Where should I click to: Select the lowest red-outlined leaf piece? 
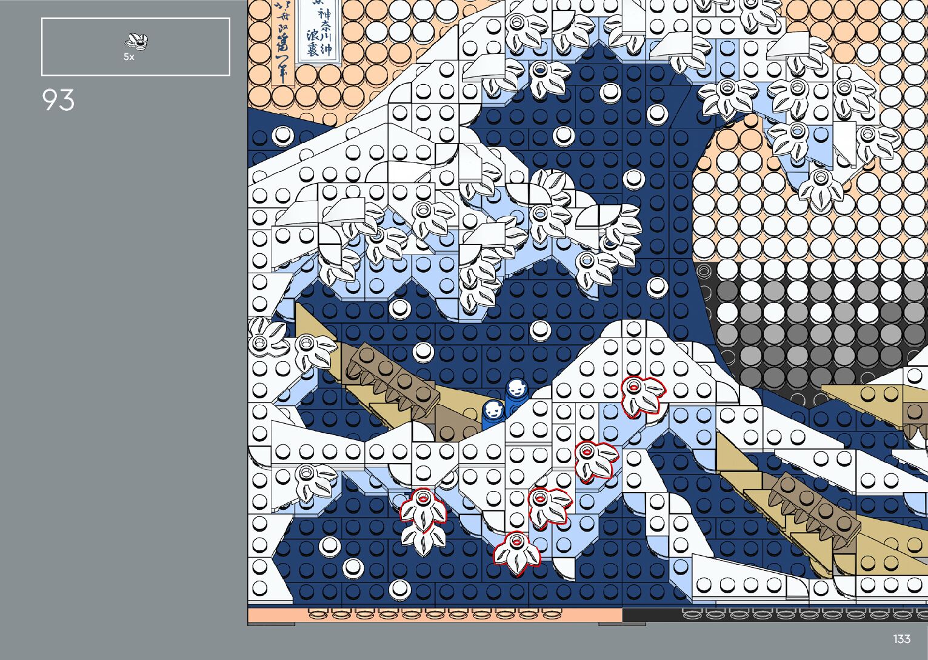516,551
